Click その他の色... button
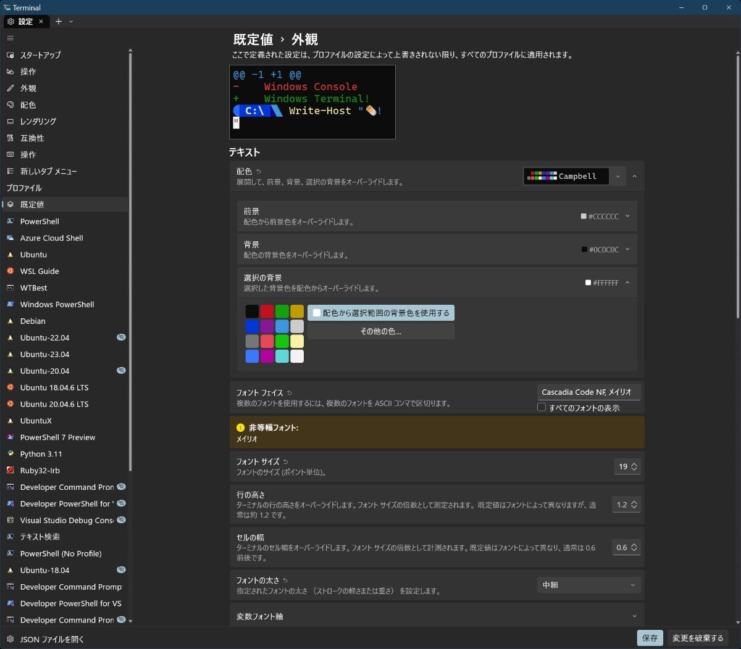Viewport: 741px width, 649px height. [381, 331]
